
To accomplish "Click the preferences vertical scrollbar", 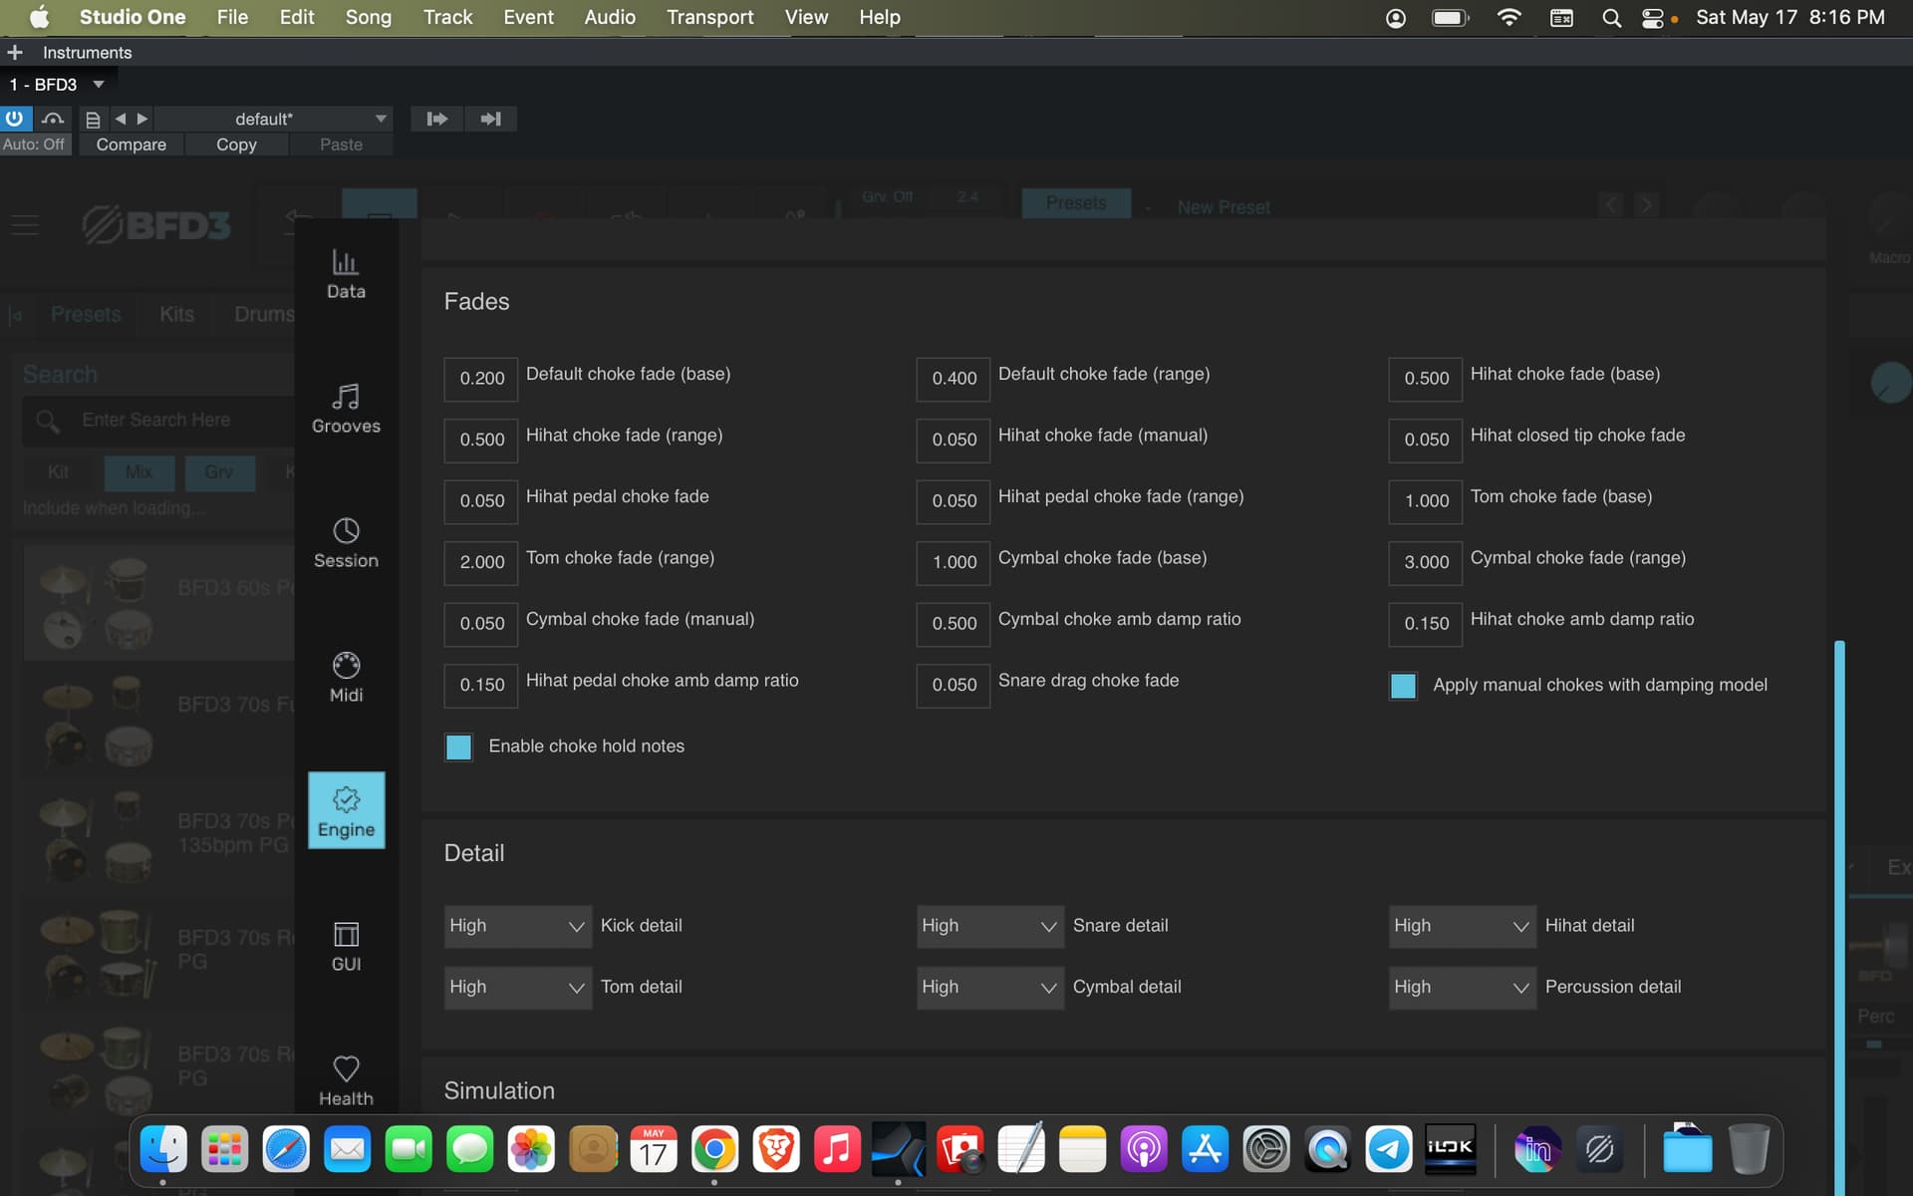I will (1839, 917).
